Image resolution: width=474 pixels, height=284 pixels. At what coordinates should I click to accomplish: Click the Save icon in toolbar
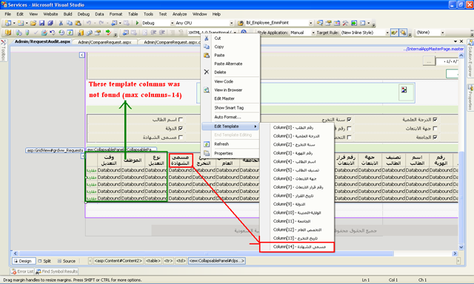tap(42, 23)
